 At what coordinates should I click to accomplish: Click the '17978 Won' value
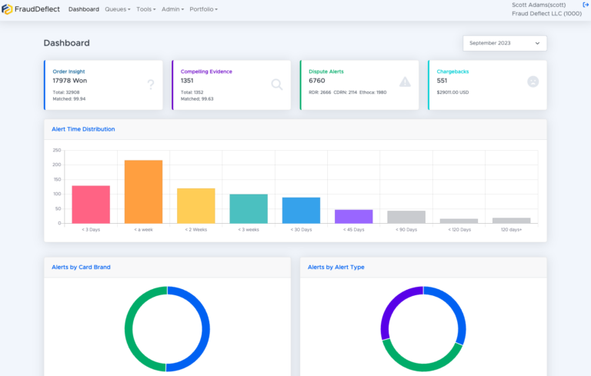point(70,81)
